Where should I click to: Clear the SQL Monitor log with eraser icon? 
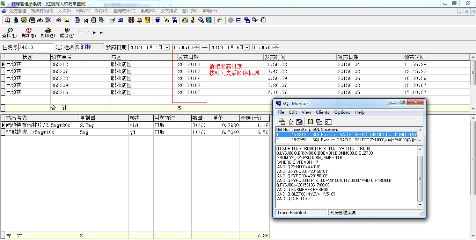pos(299,122)
